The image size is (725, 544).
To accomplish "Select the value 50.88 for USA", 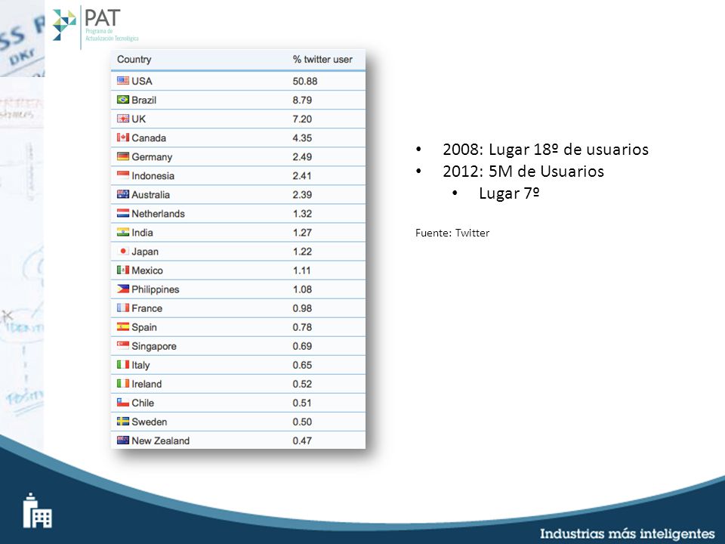I will pos(304,81).
